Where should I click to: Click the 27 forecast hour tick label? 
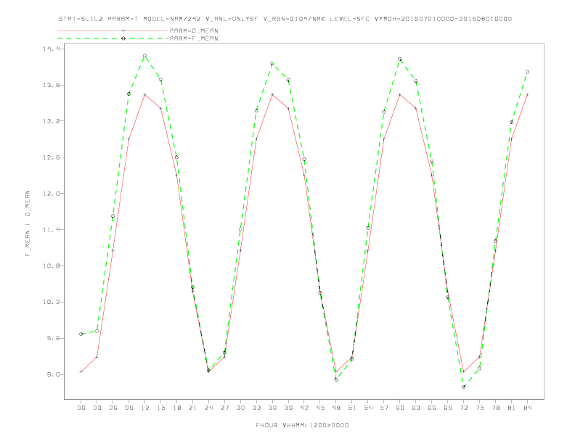click(x=224, y=408)
